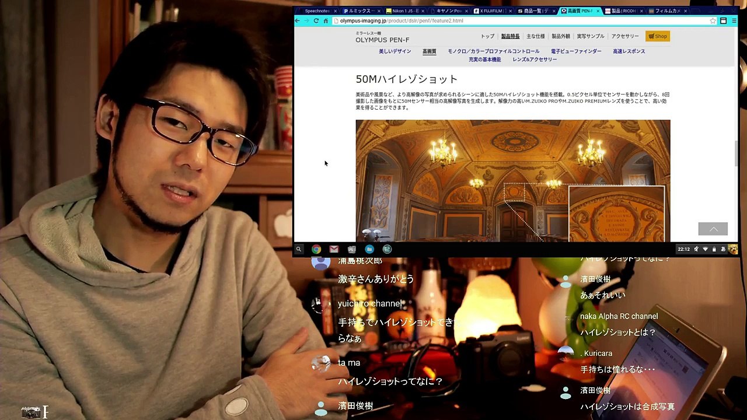This screenshot has width=747, height=420.
Task: Open the browser home page
Action: (326, 20)
